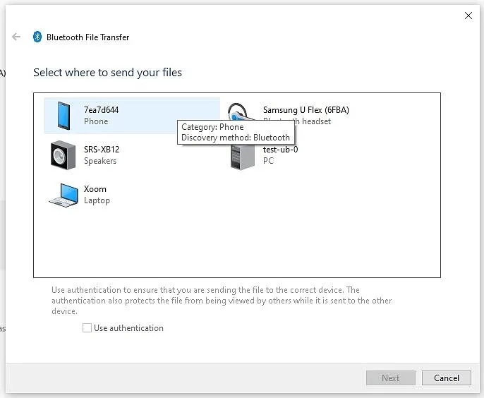The width and height of the screenshot is (484, 398).
Task: Enable the Use authentication checkbox
Action: (x=87, y=327)
